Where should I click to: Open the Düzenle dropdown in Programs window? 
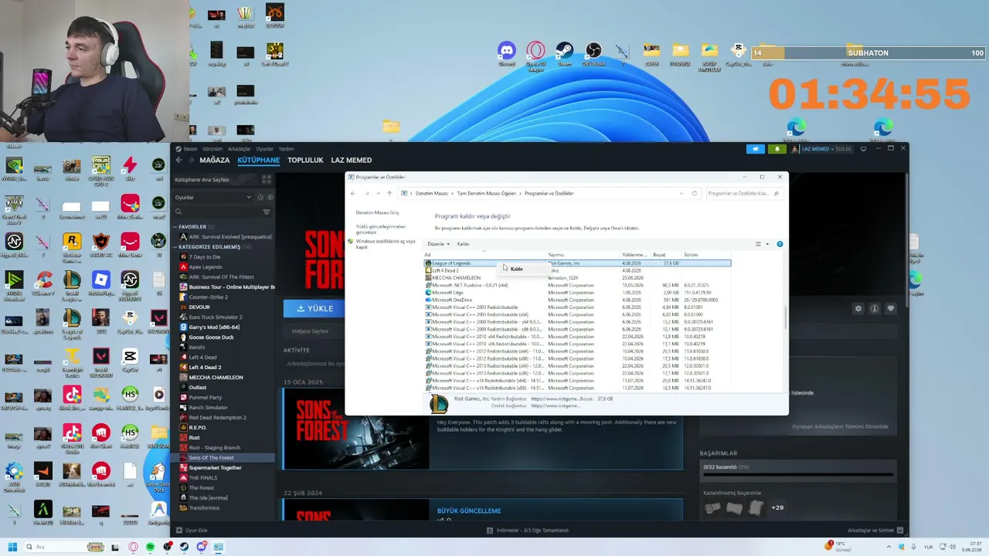[x=438, y=244]
